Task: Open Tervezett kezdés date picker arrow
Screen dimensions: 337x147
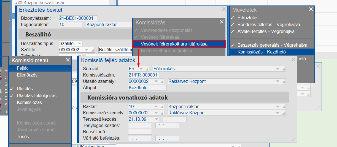Action: coord(157,119)
